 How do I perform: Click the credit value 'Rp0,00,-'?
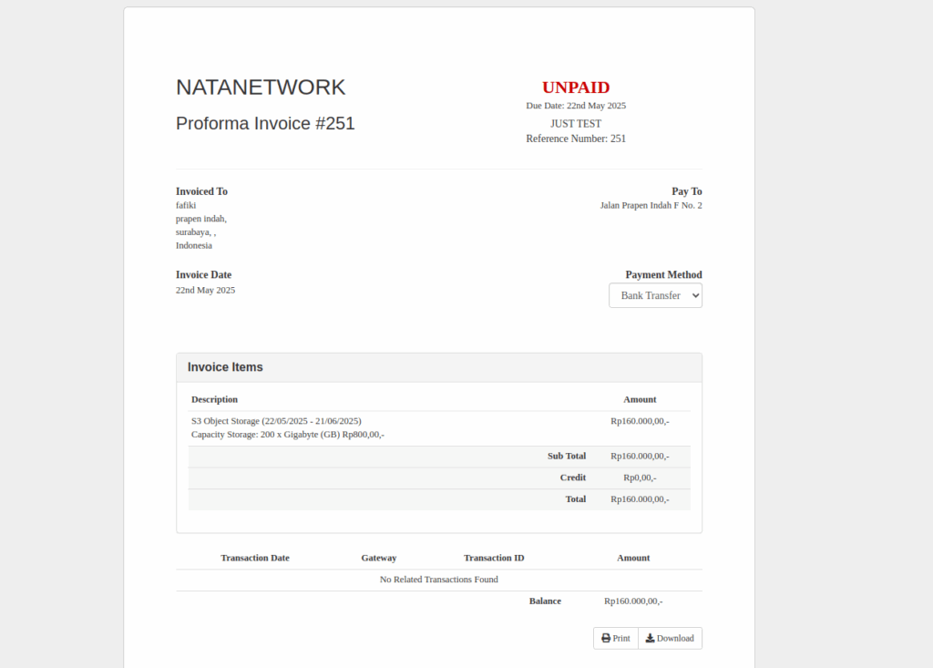640,478
